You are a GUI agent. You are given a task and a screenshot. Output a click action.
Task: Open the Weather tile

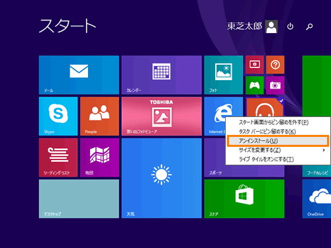(162, 178)
